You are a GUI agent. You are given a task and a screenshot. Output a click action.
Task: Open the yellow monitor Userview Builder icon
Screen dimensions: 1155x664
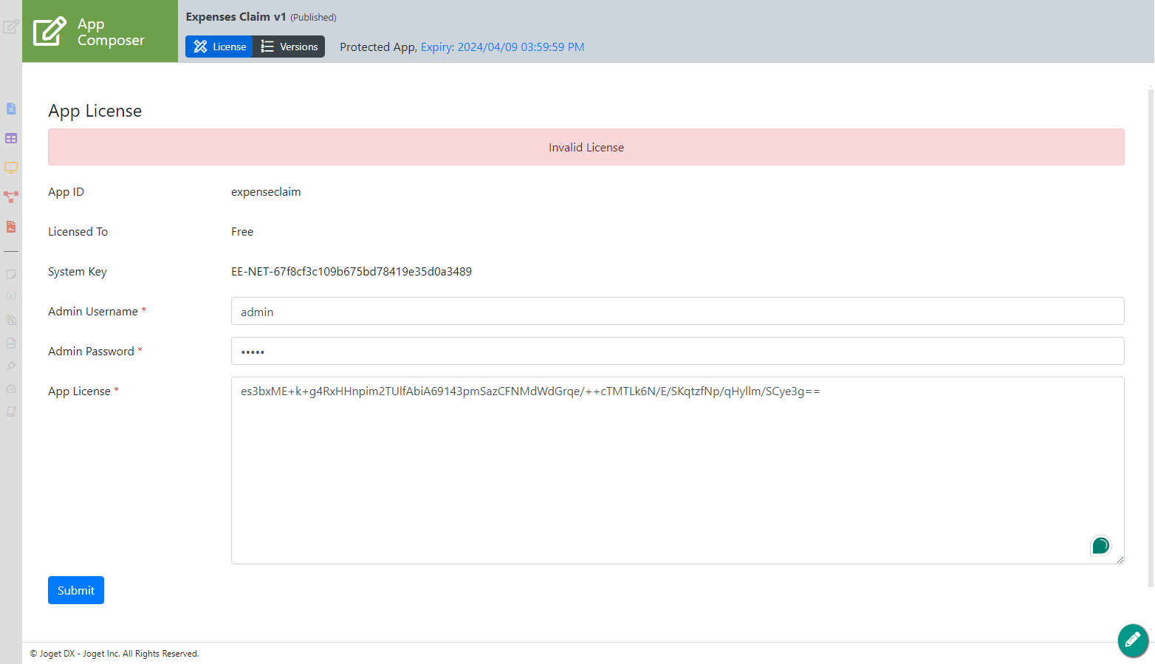click(x=11, y=168)
